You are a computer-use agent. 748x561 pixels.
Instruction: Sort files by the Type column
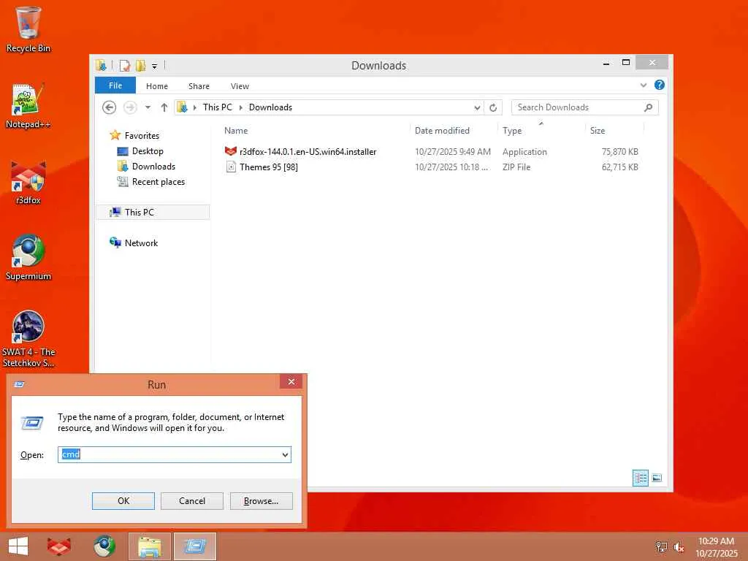[541, 131]
